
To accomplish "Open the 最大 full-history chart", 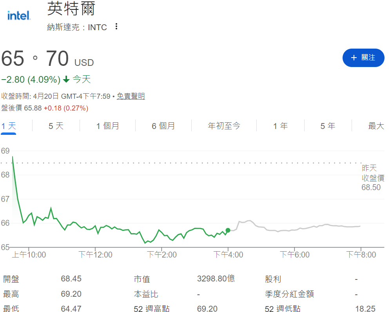I will [375, 126].
